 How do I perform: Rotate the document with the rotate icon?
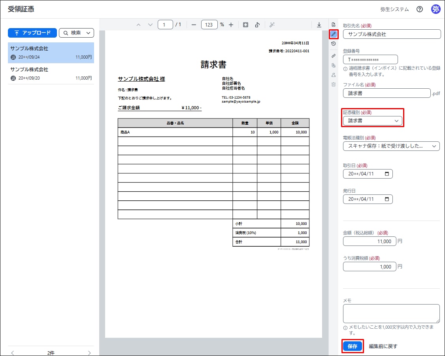click(257, 25)
